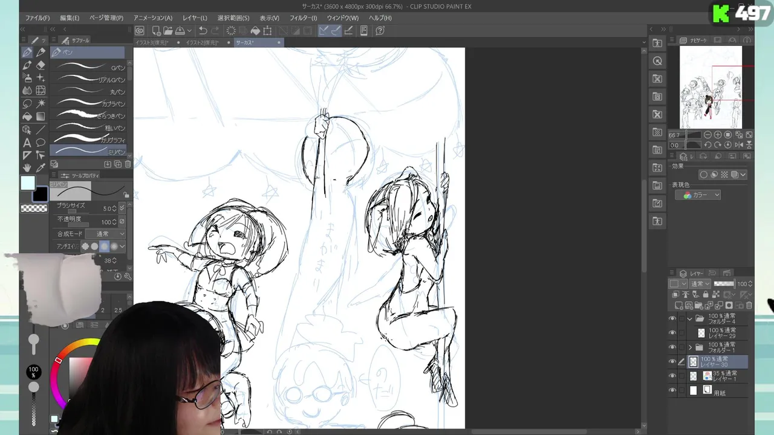The image size is (774, 435).
Task: Toggle visibility of フォルダー 1
Action: [672, 347]
